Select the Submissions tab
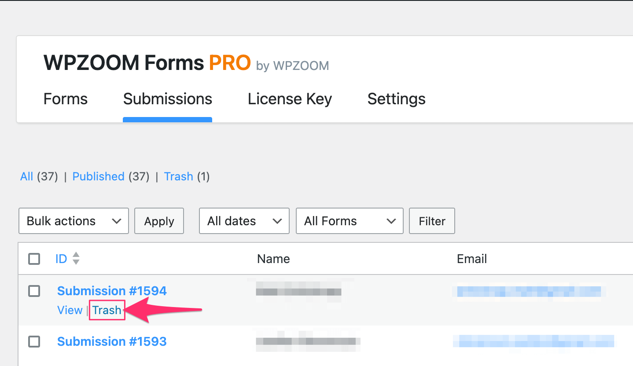Screen dimensions: 633x366 (168, 99)
